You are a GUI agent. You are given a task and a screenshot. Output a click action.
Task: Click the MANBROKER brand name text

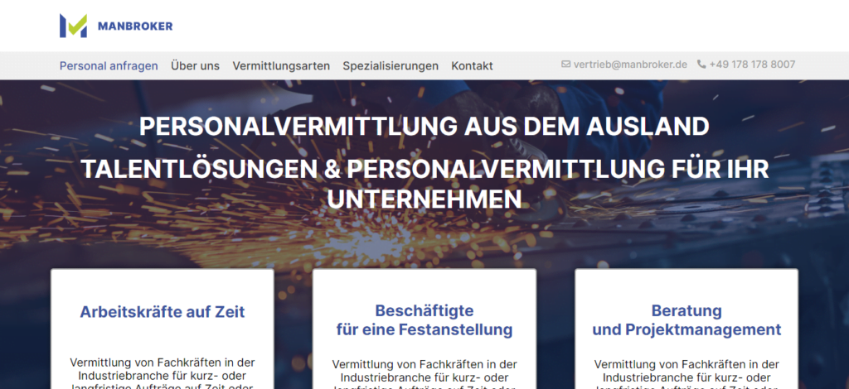135,26
